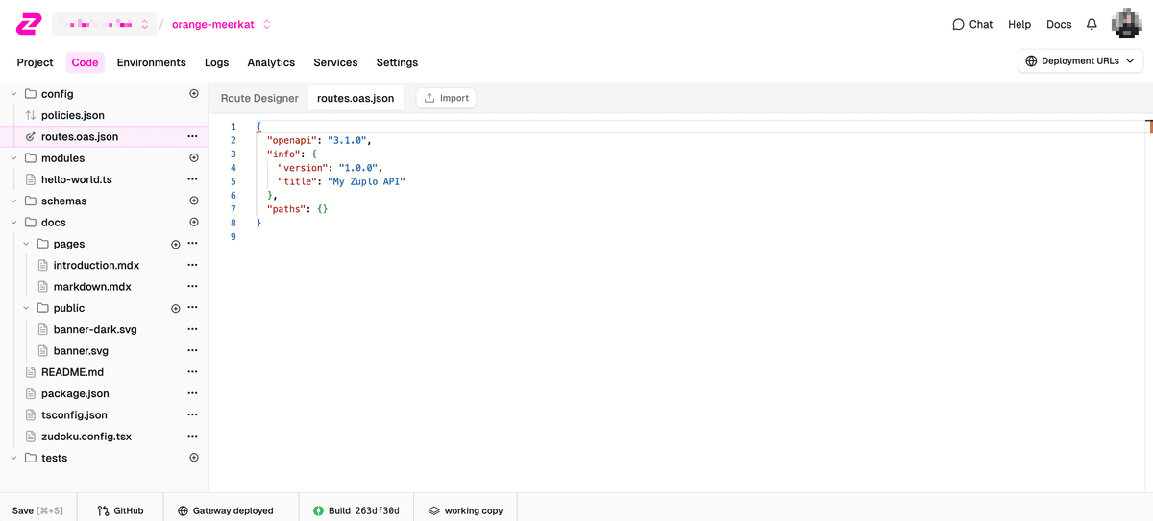Click the Gateway deployed status
This screenshot has width=1153, height=521.
pyautogui.click(x=226, y=510)
